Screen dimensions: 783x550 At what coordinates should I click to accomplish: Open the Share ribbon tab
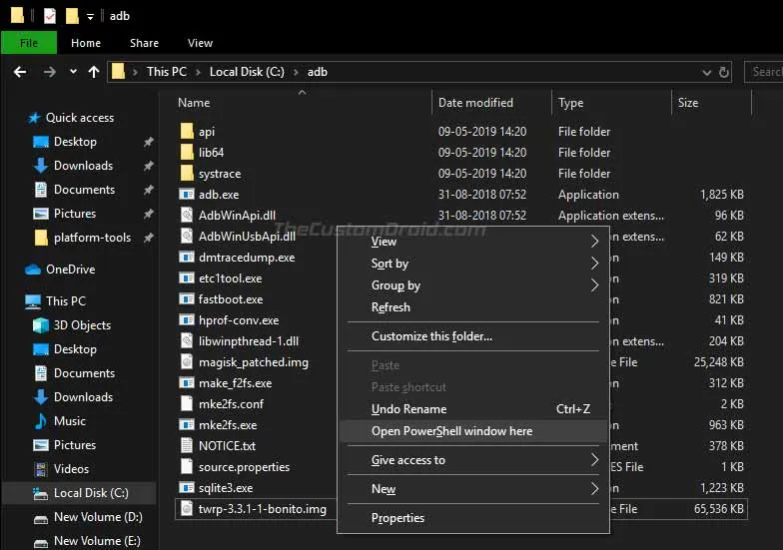tap(144, 43)
